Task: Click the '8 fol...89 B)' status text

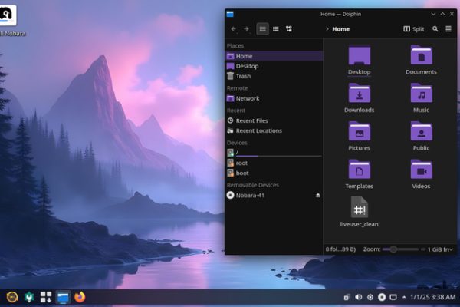Action: pyautogui.click(x=340, y=249)
